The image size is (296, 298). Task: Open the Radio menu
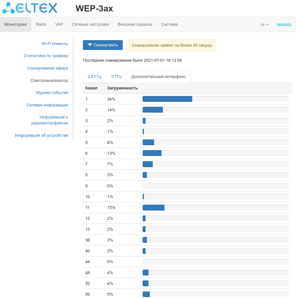tap(41, 24)
